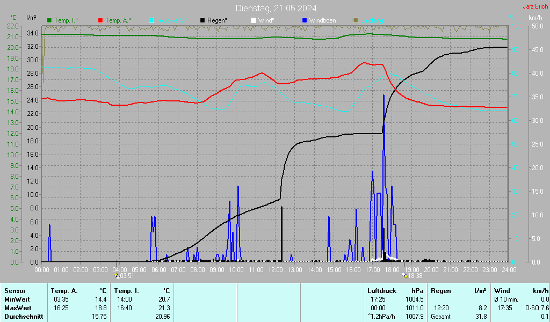Viewport: 550px width, 322px height.
Task: Click the indoor average value 20.96
Action: [163, 317]
